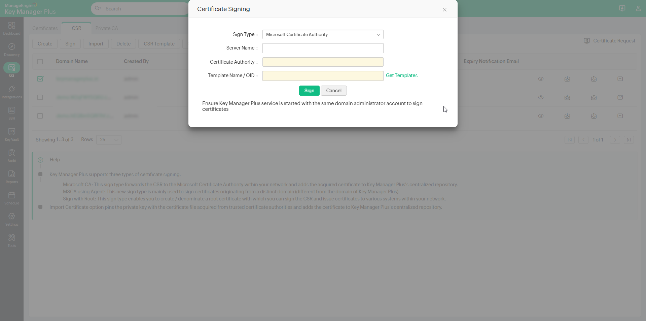The image size is (646, 321).
Task: Click the green Sign button
Action: [309, 91]
